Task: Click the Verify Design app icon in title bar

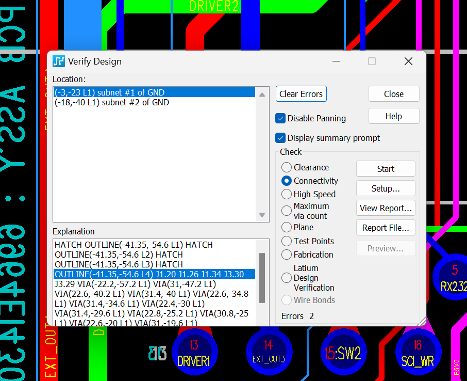Action: coord(59,61)
